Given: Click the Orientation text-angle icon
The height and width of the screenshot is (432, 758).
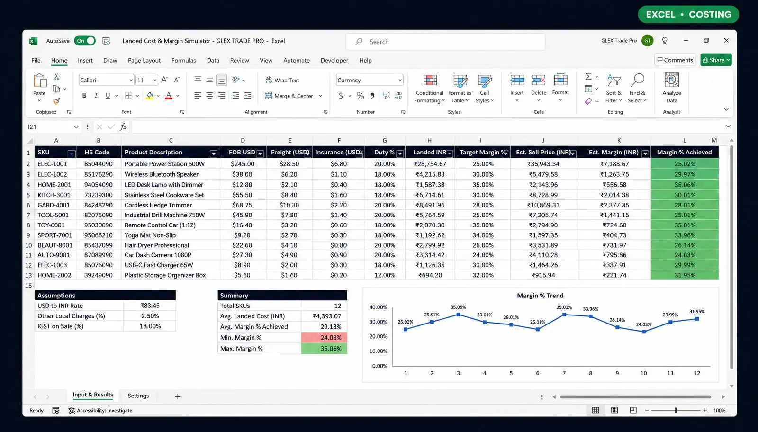Looking at the screenshot, I should coord(235,80).
